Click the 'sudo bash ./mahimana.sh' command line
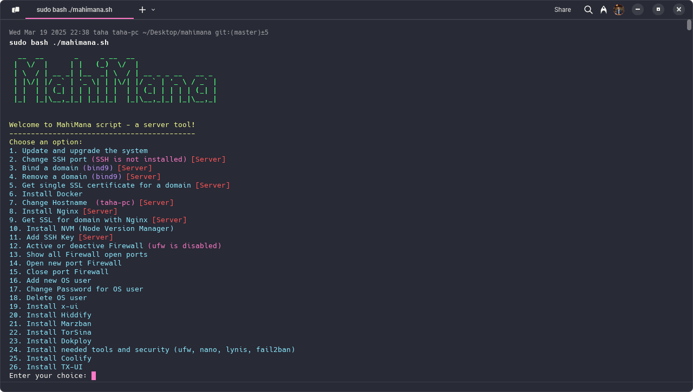The width and height of the screenshot is (693, 392). click(59, 43)
